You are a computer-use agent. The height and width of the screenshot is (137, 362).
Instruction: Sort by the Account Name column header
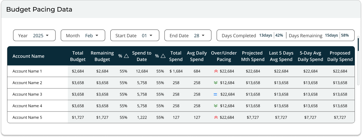(x=28, y=56)
